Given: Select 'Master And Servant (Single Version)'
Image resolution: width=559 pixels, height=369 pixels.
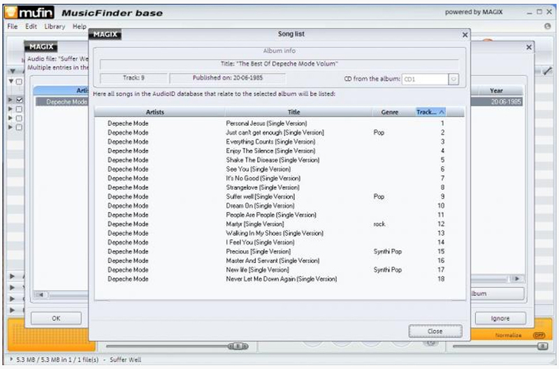Looking at the screenshot, I should click(279, 261).
